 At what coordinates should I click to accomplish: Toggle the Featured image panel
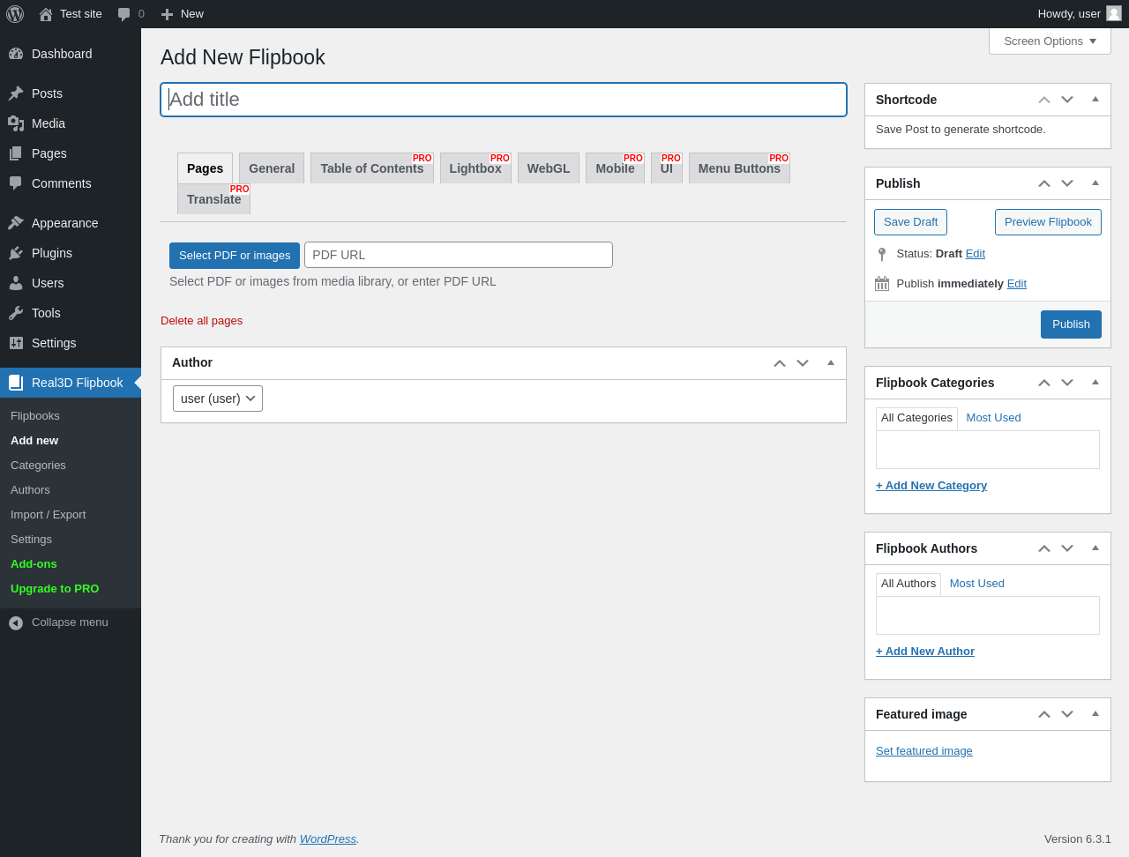[1095, 714]
